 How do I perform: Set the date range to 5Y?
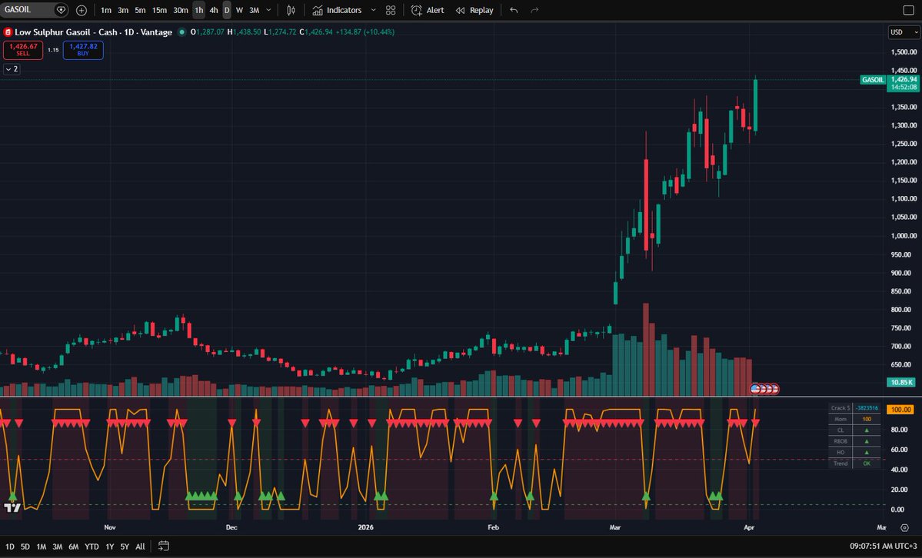click(x=125, y=546)
